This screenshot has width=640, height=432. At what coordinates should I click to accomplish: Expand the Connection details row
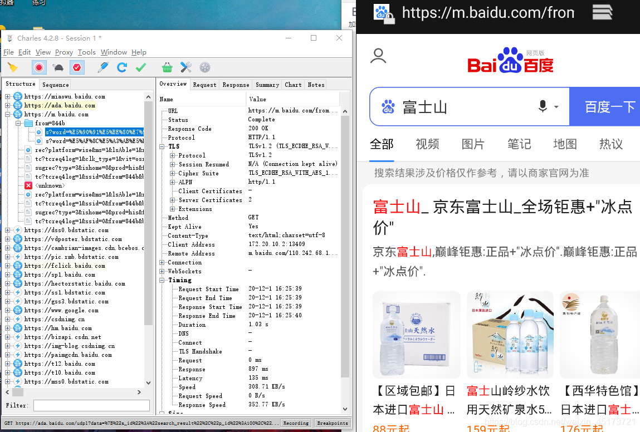point(162,262)
